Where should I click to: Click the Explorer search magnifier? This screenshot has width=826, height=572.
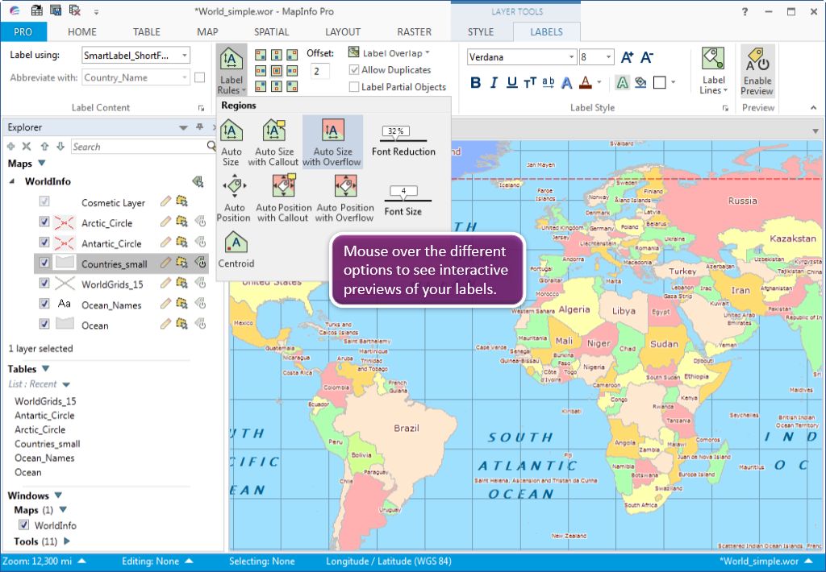coord(211,146)
